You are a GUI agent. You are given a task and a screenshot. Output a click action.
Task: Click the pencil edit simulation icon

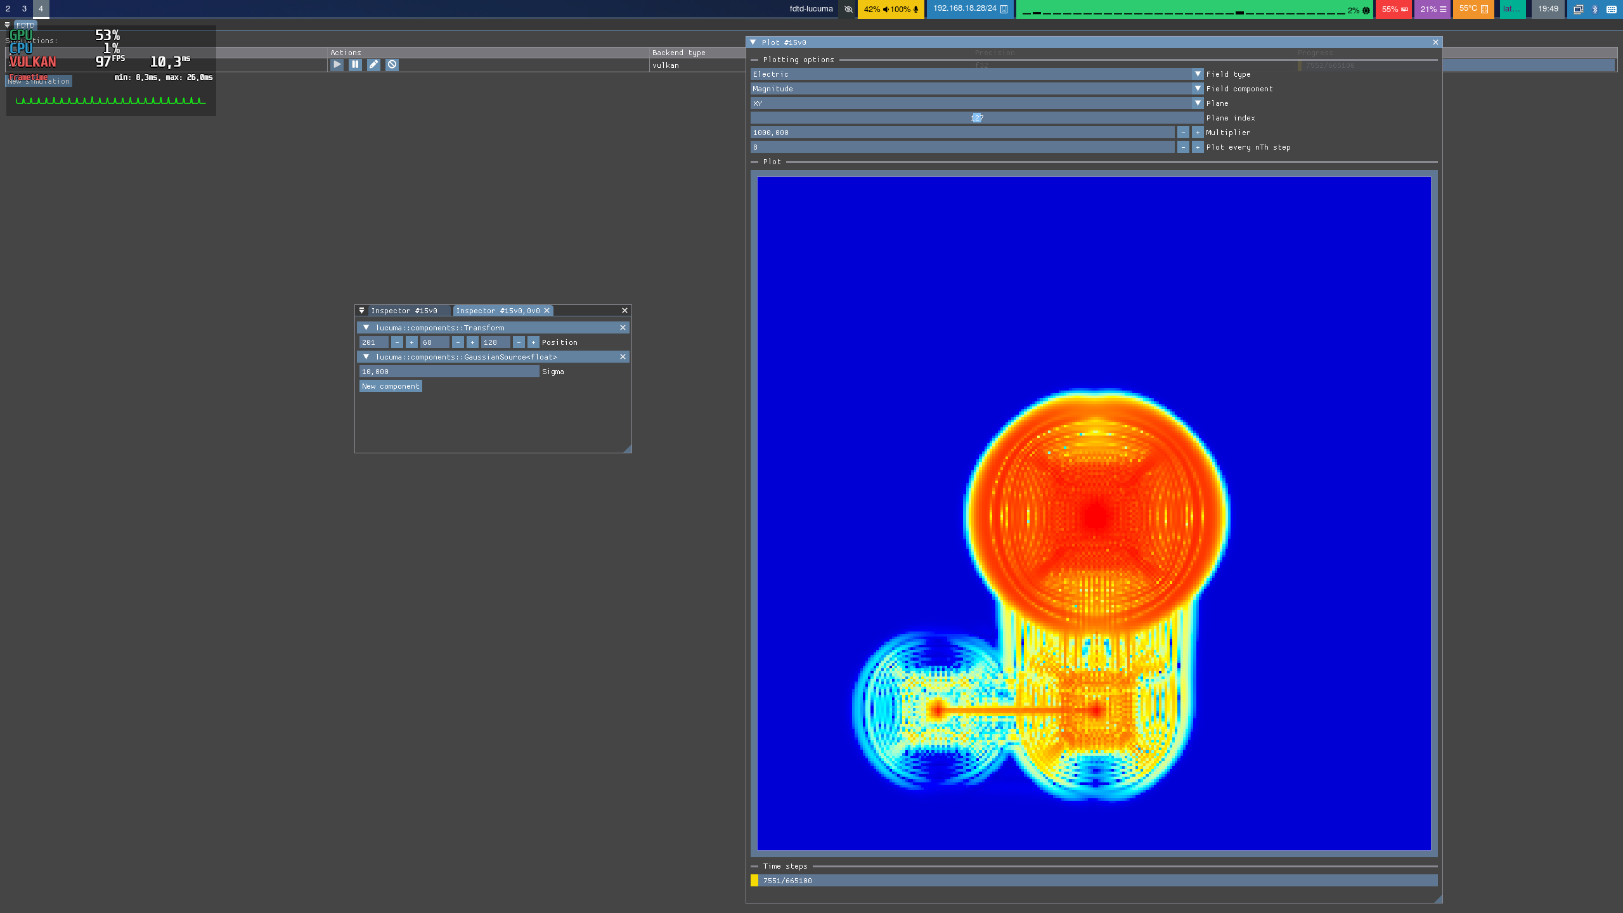tap(373, 65)
